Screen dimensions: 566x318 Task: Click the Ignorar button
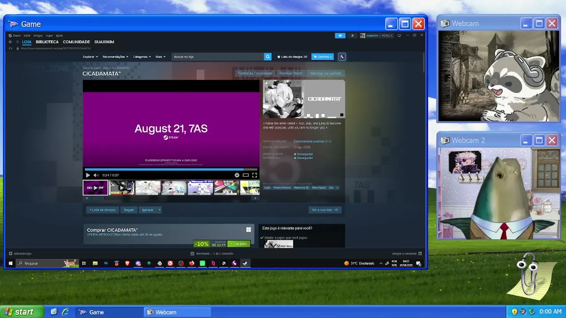pyautogui.click(x=148, y=210)
